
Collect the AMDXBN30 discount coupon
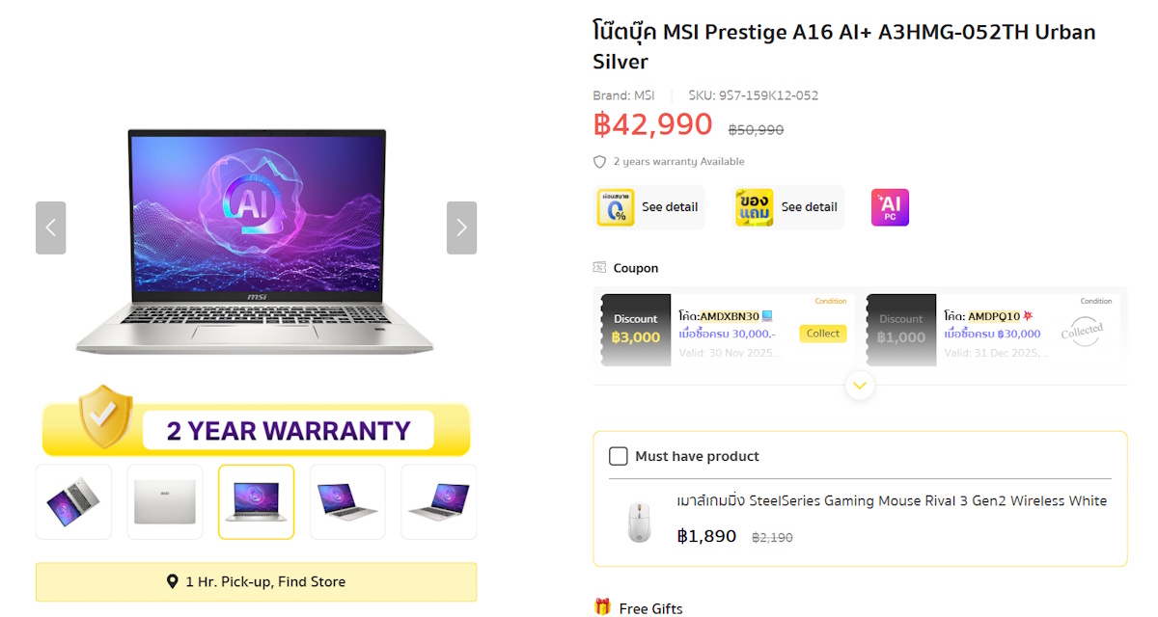(823, 334)
